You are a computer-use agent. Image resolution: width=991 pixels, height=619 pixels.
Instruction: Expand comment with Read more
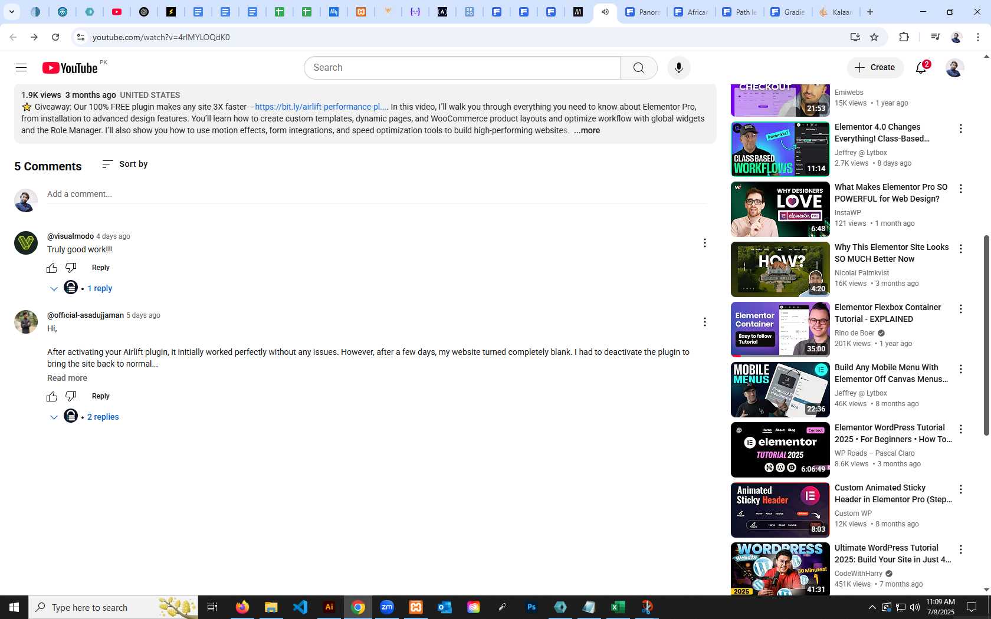[x=67, y=378]
